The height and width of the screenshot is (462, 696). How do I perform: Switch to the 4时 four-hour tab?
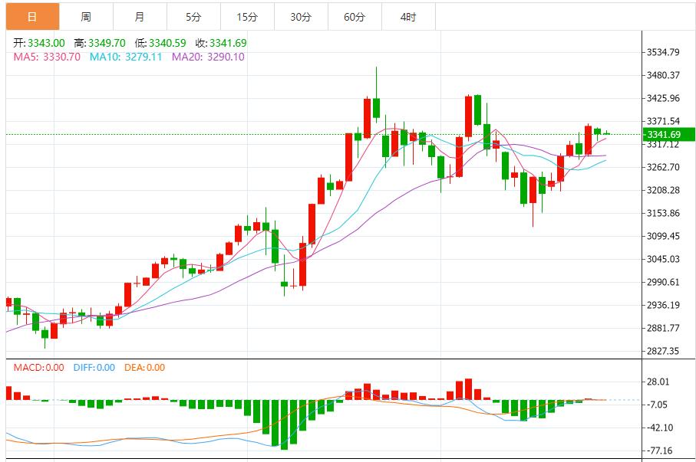point(408,17)
